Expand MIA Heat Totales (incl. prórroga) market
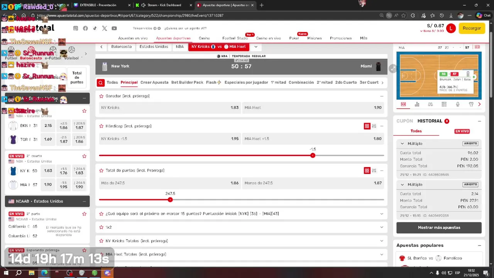The image size is (494, 278). [x=382, y=254]
